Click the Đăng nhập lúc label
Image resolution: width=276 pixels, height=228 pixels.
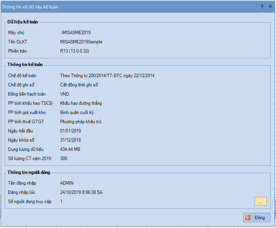click(21, 192)
